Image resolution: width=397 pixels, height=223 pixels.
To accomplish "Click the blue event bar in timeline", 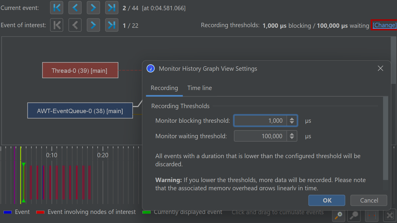I will [x=43, y=183].
